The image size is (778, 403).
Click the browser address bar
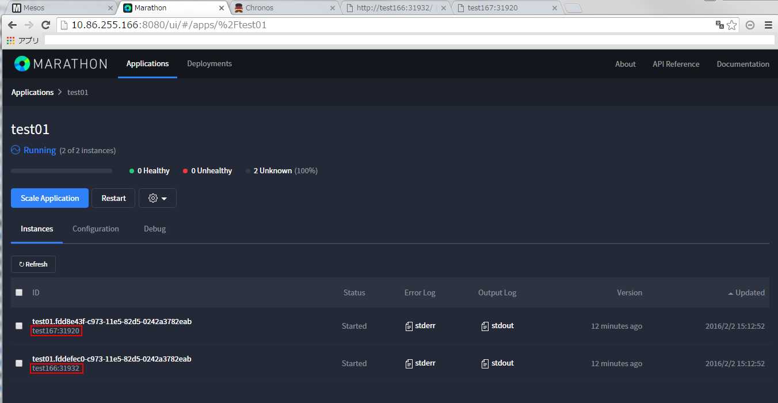point(386,25)
